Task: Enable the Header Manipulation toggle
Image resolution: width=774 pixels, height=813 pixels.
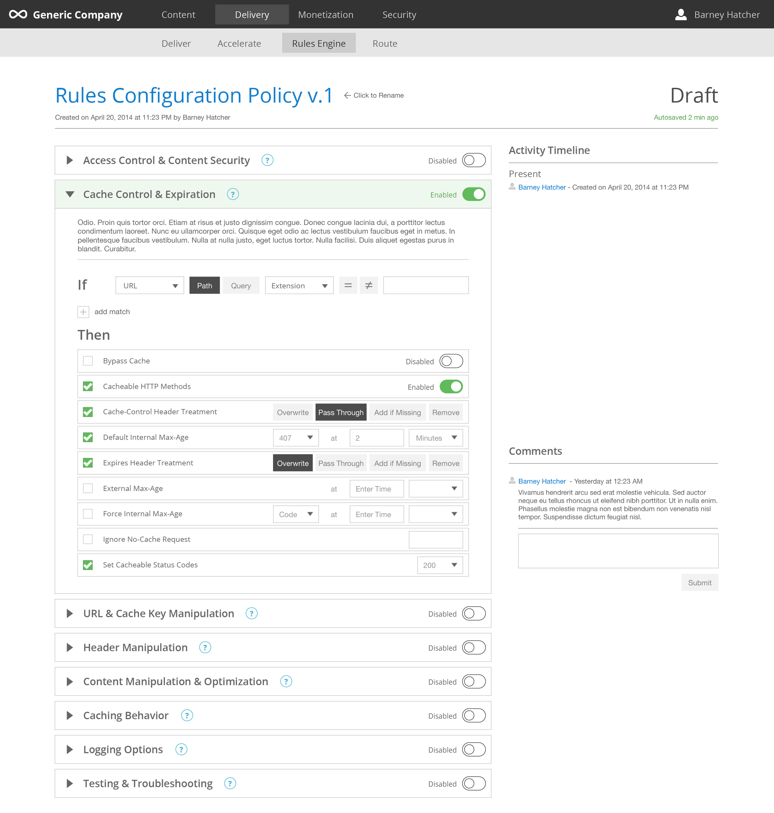Action: [x=474, y=647]
